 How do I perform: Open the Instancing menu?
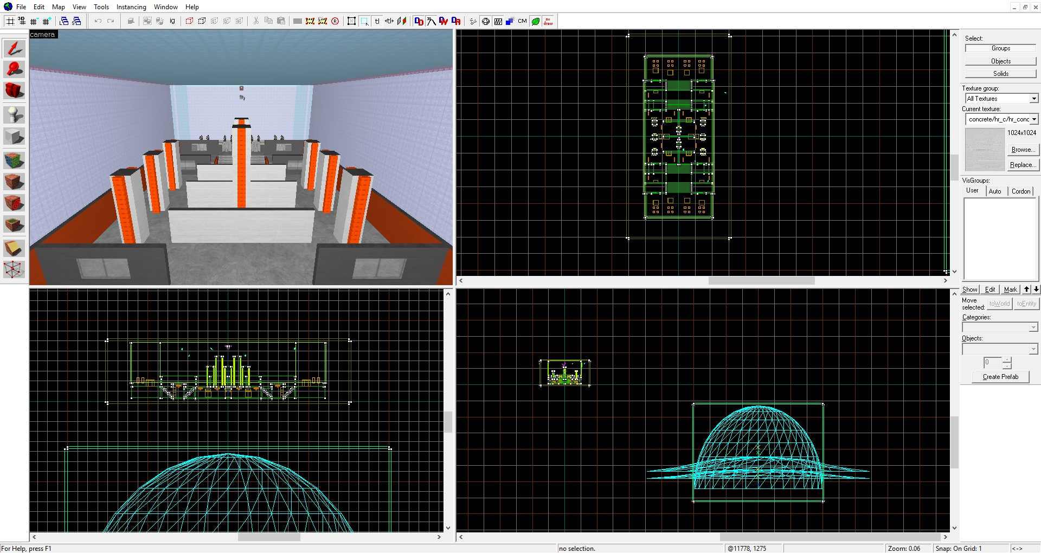click(x=131, y=7)
